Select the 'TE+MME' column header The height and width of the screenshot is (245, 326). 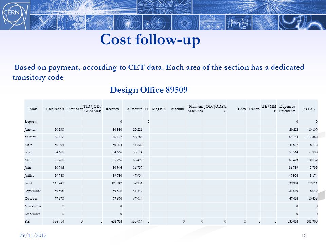click(x=269, y=109)
